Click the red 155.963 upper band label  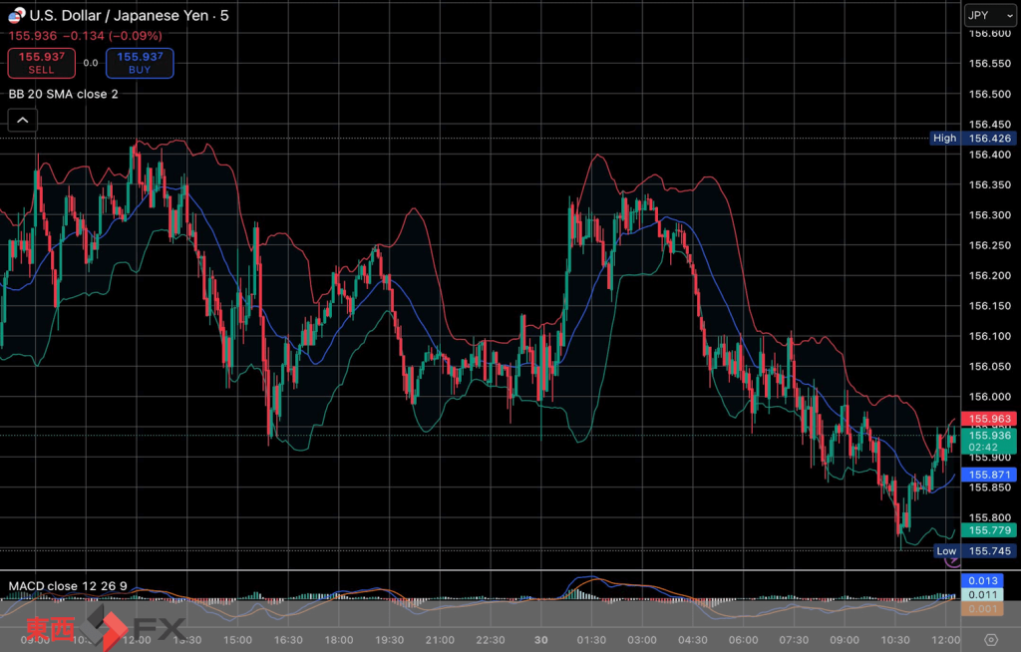click(987, 420)
